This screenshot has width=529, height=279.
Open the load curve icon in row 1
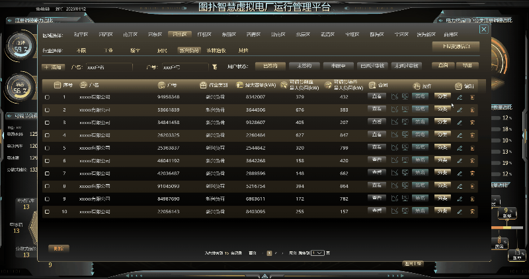coord(394,97)
